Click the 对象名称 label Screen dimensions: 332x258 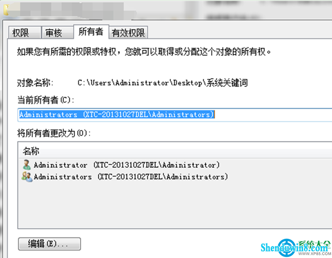(35, 82)
